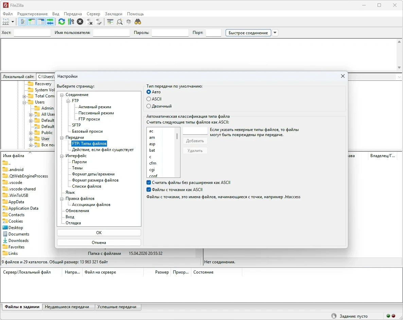Open the Site Manager dropdown arrow

point(13,22)
